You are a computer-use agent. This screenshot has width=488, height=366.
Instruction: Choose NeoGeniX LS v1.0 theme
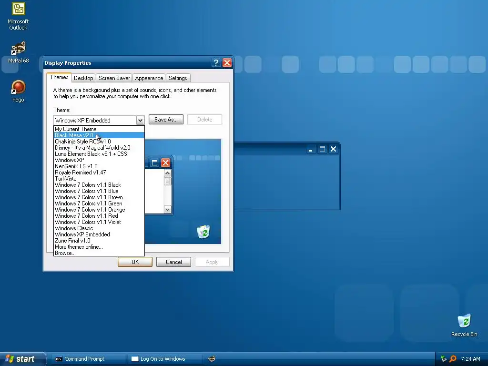pyautogui.click(x=99, y=166)
